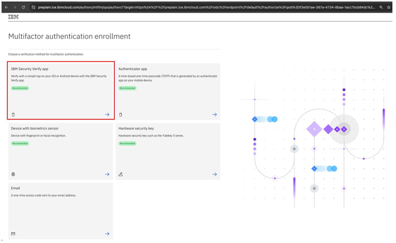
Task: Click the browser forward arrow
Action: [15, 7]
